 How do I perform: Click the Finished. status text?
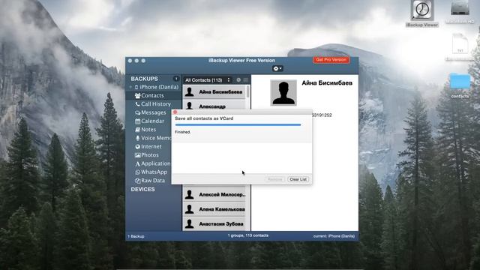(x=183, y=132)
